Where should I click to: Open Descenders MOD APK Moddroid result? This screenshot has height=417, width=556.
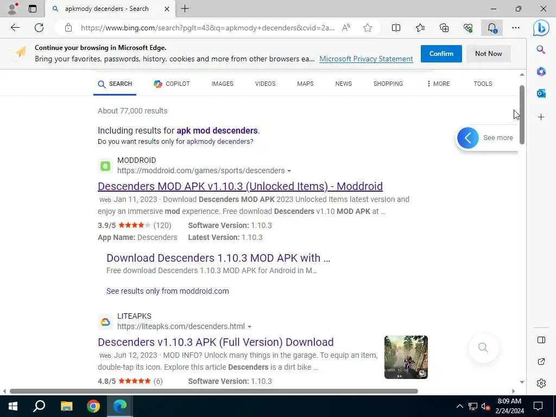(x=240, y=186)
